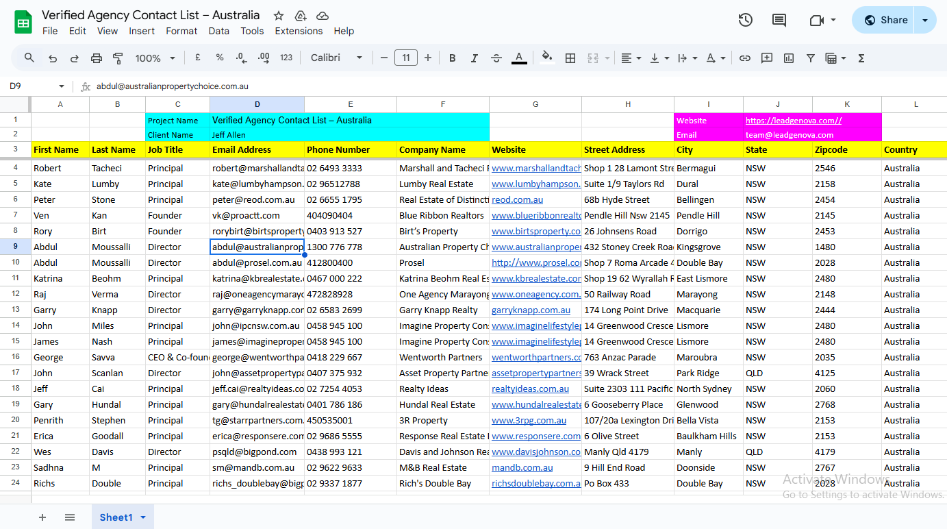The height and width of the screenshot is (529, 947).
Task: Increase font size plus button
Action: pos(428,58)
